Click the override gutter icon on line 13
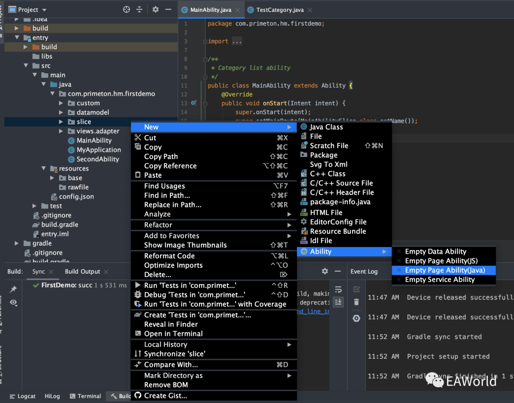 pos(194,103)
